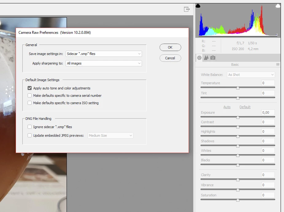Click the Whites slider handle
Image resolution: width=284 pixels, height=212 pixels.
pyautogui.click(x=238, y=155)
